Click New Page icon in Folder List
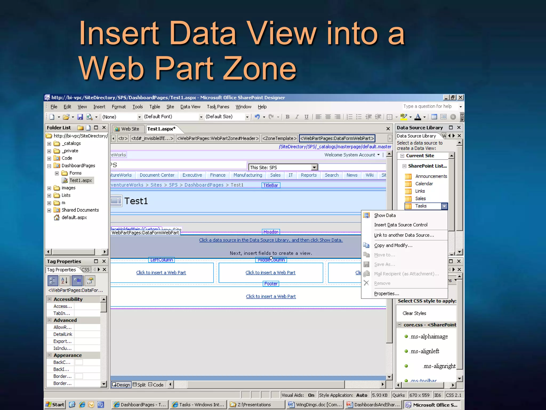The height and width of the screenshot is (410, 546). point(88,128)
